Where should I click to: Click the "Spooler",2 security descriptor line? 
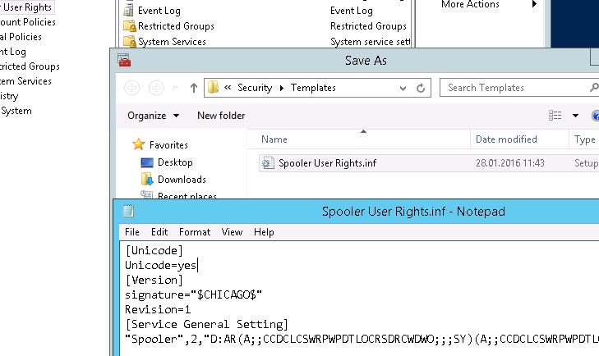click(362, 339)
